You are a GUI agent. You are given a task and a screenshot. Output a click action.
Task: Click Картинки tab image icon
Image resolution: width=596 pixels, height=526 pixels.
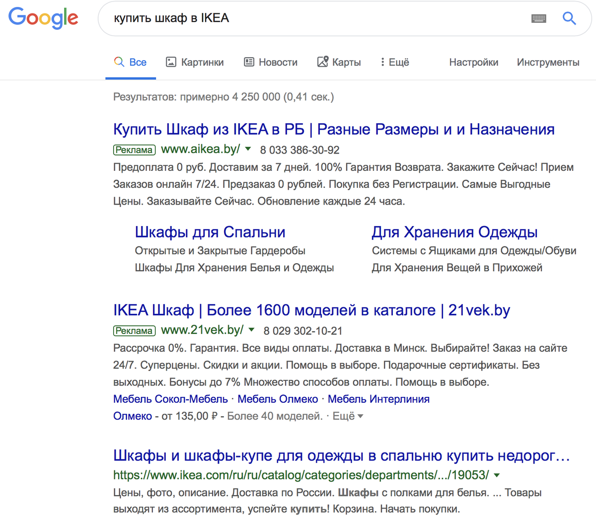click(x=171, y=62)
